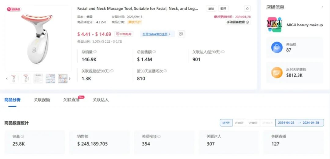The height and width of the screenshot is (159, 330).
Task: Open the 打开Tiktok官方主页 link
Action: [x=157, y=34]
